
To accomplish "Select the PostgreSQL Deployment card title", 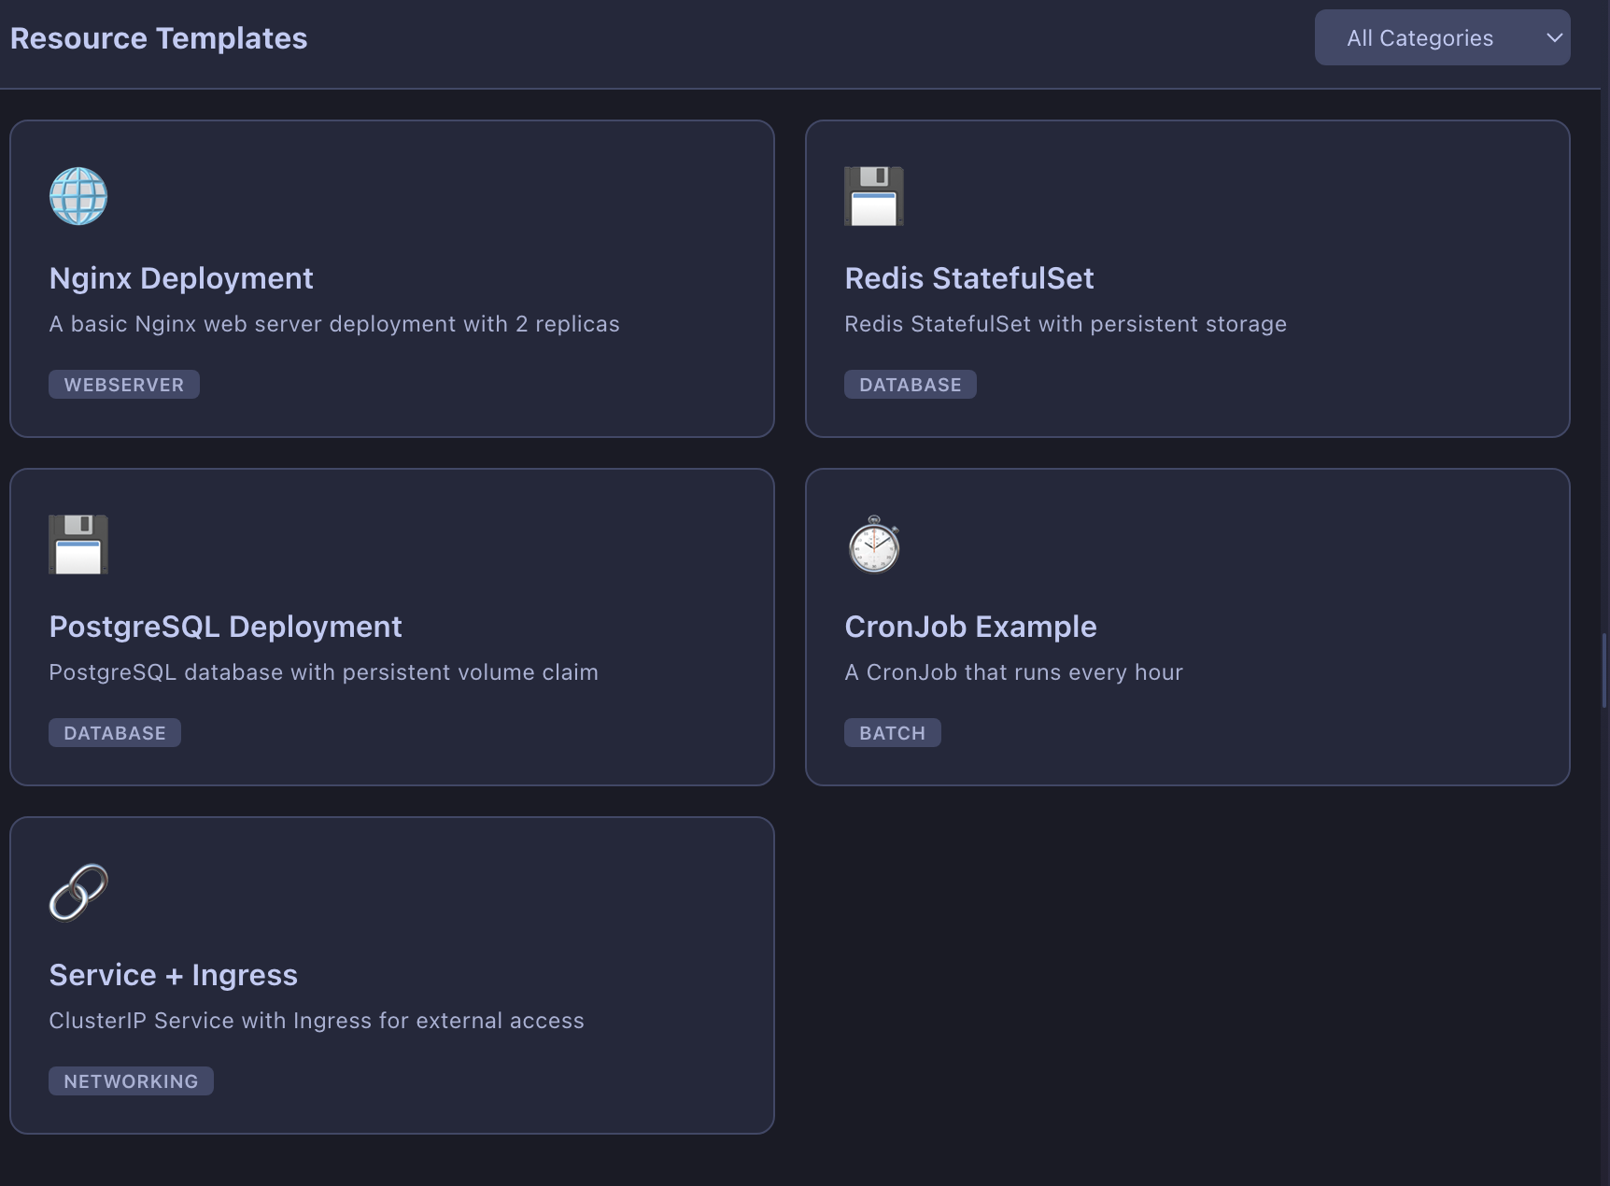I will tap(225, 627).
